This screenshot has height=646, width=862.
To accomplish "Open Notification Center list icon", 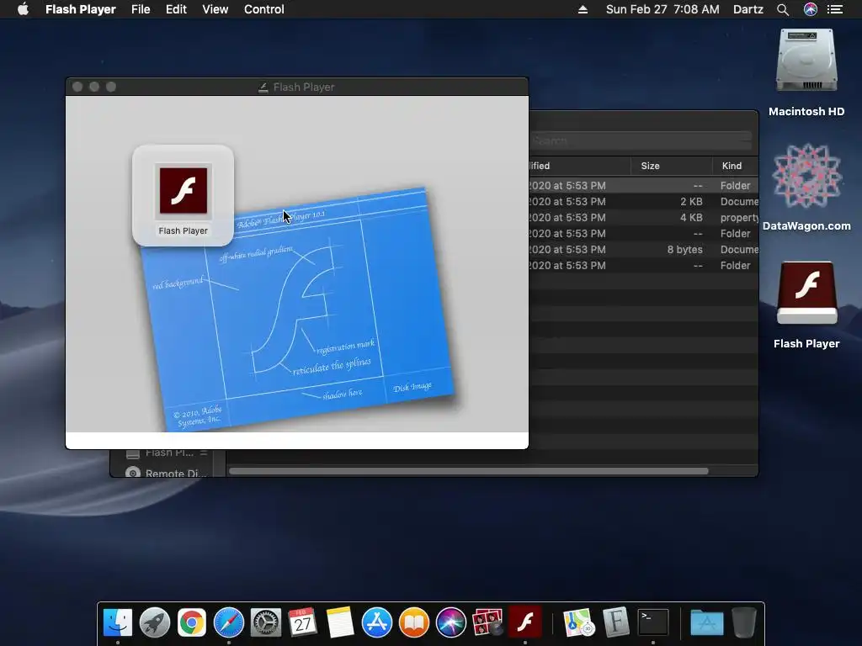I will tap(835, 9).
